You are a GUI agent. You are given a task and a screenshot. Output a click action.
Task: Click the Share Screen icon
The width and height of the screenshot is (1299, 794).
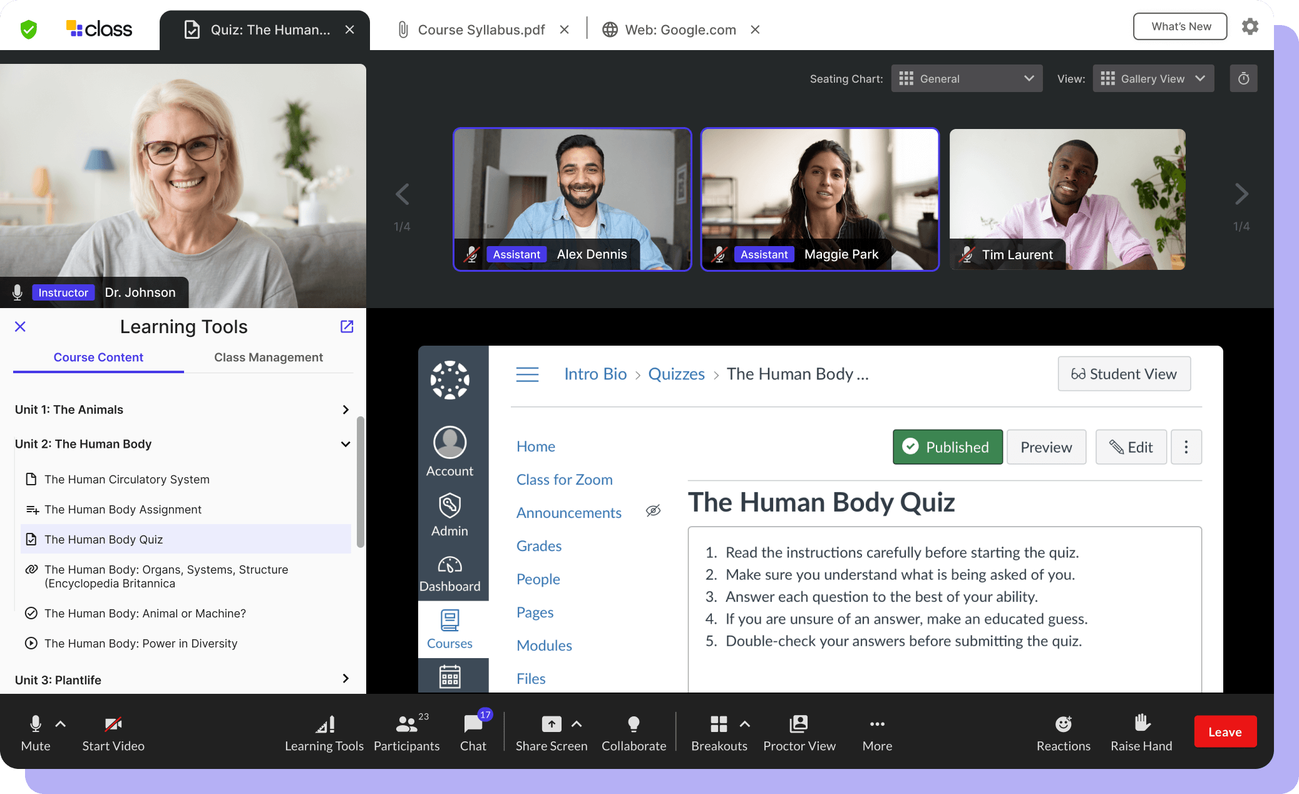pos(552,724)
